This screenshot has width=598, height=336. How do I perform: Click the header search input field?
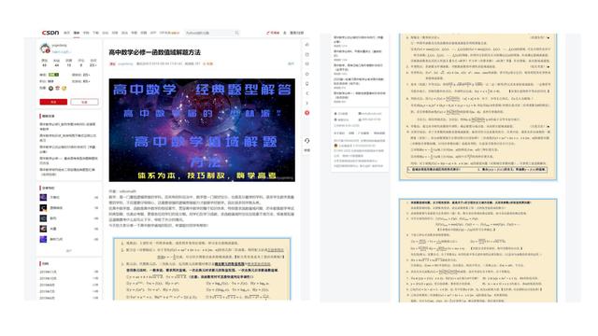pyautogui.click(x=209, y=33)
